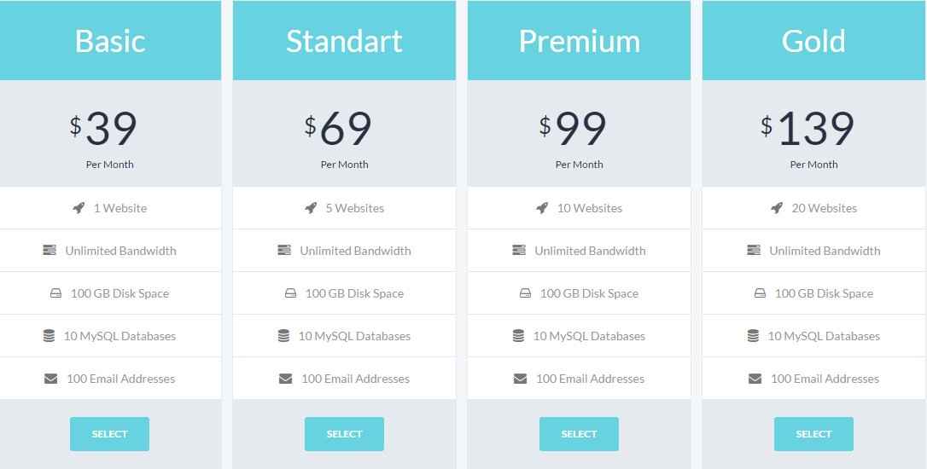Click the Standart plan title
Image resolution: width=927 pixels, height=469 pixels.
(344, 41)
